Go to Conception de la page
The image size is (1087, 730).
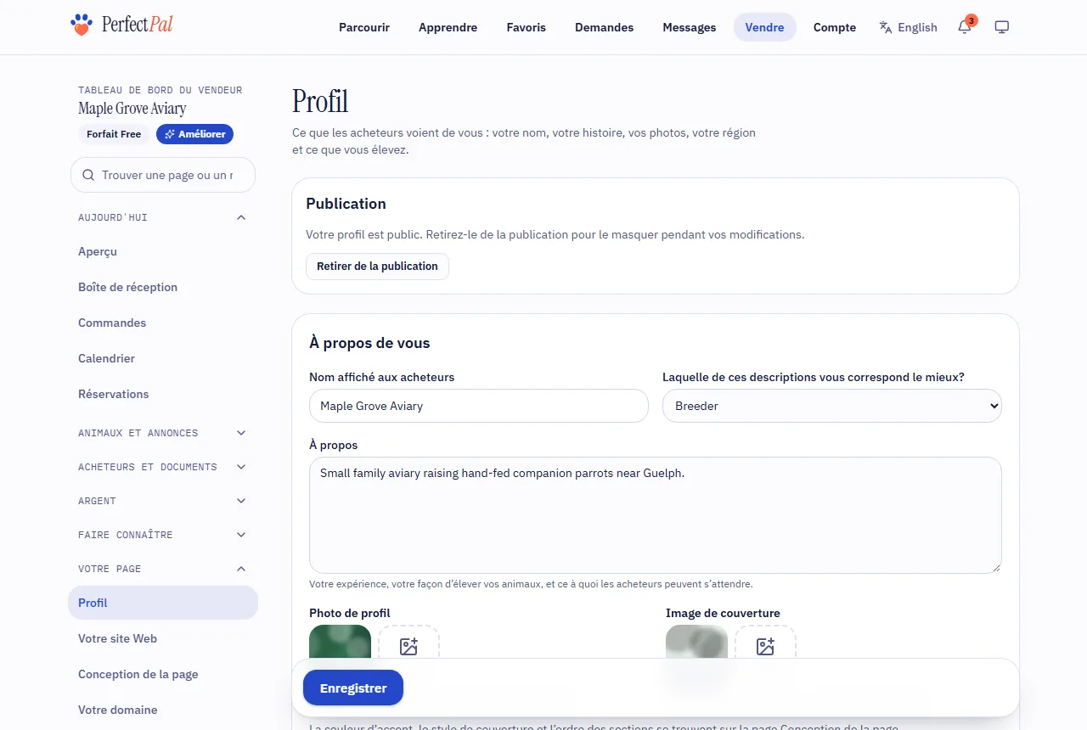coord(163,674)
